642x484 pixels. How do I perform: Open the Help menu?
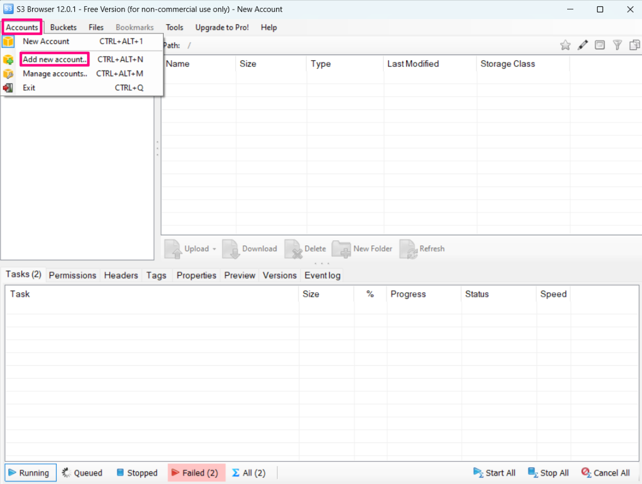(x=269, y=28)
